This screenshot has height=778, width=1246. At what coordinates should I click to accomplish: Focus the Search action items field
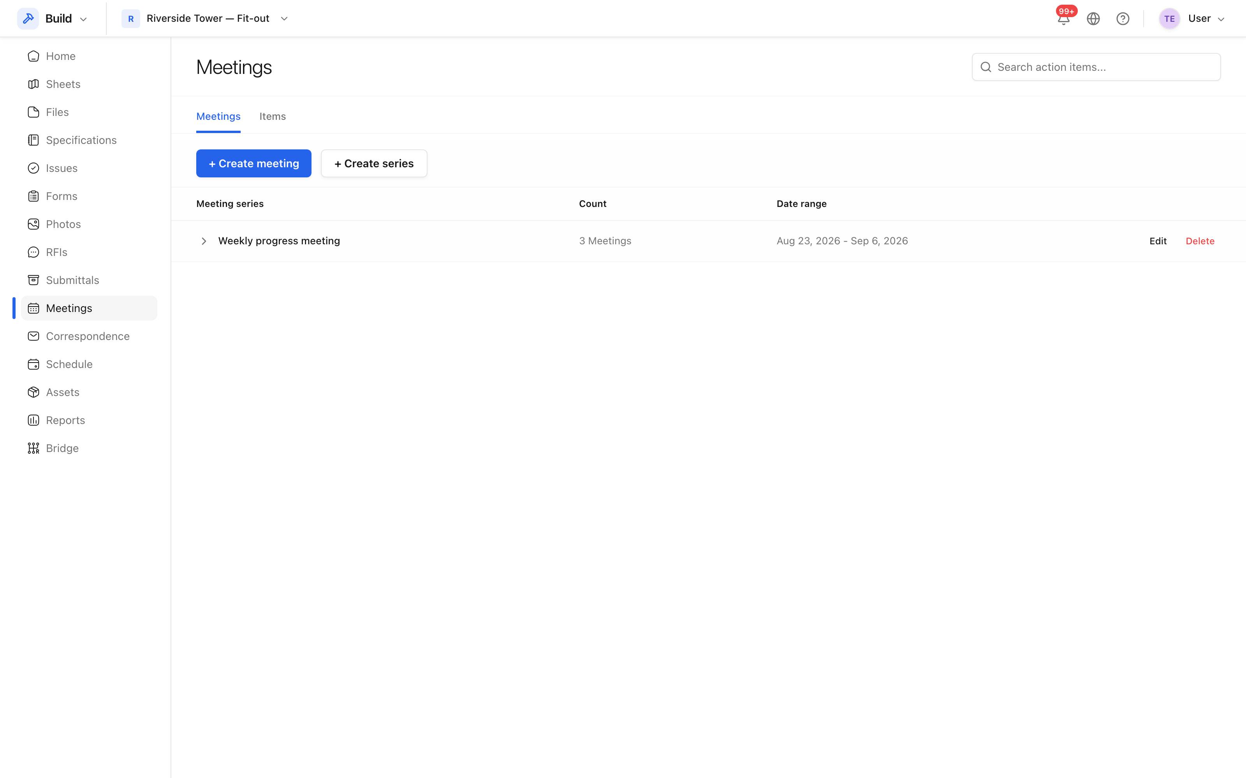pyautogui.click(x=1096, y=67)
